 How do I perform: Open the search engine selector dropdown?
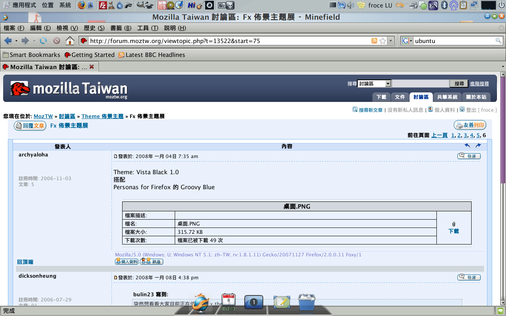point(407,41)
